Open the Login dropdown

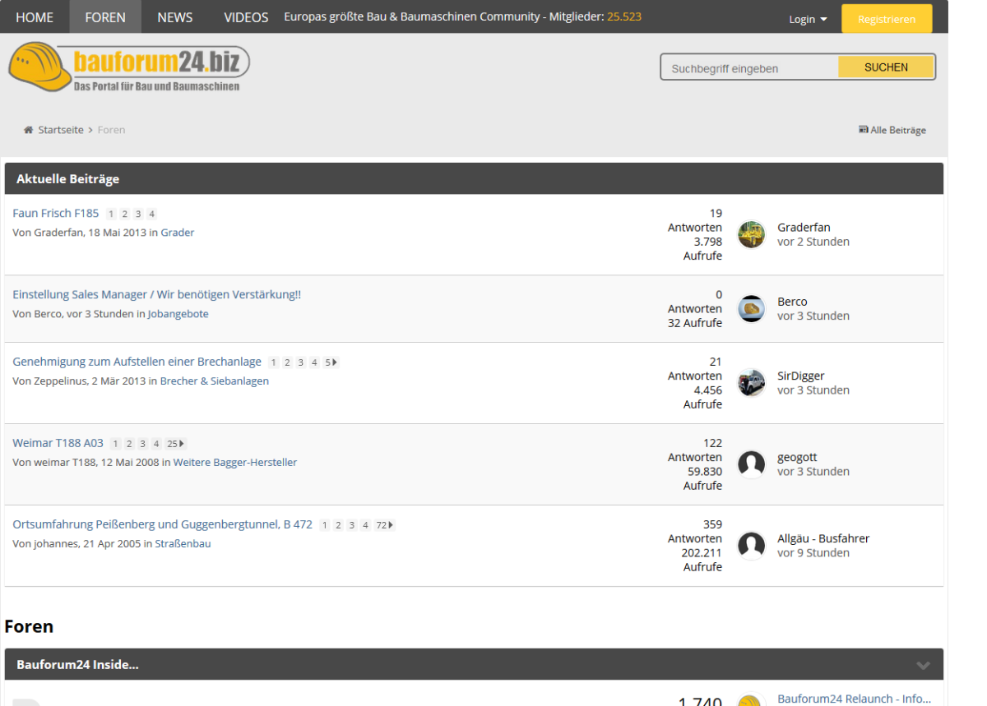pos(808,19)
